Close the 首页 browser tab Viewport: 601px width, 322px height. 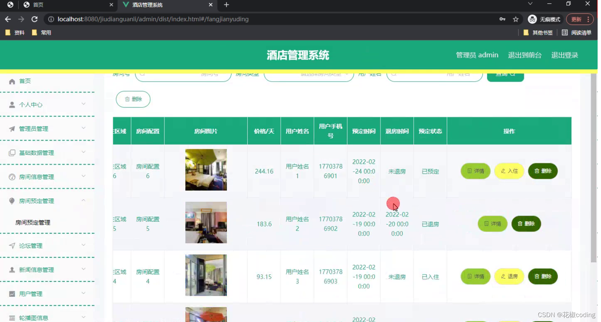111,5
